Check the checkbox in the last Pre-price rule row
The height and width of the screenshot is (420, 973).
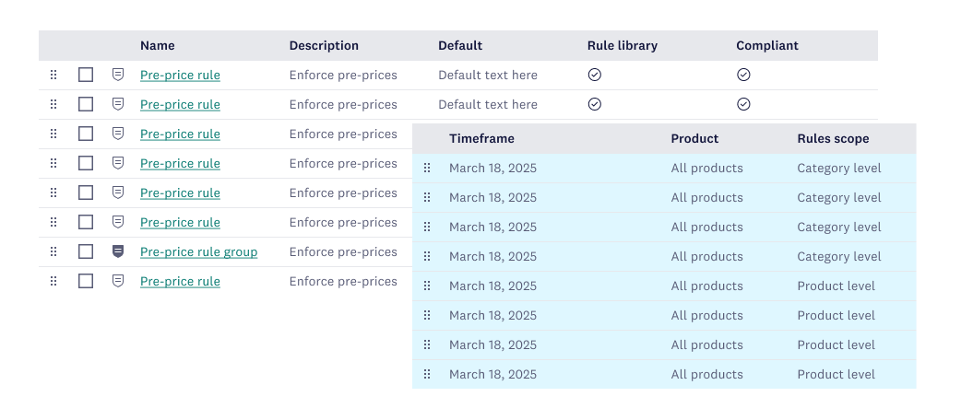[86, 281]
